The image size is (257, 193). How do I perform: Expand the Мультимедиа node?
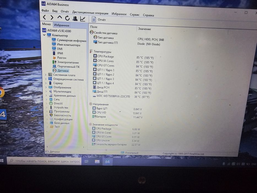pos(46,91)
